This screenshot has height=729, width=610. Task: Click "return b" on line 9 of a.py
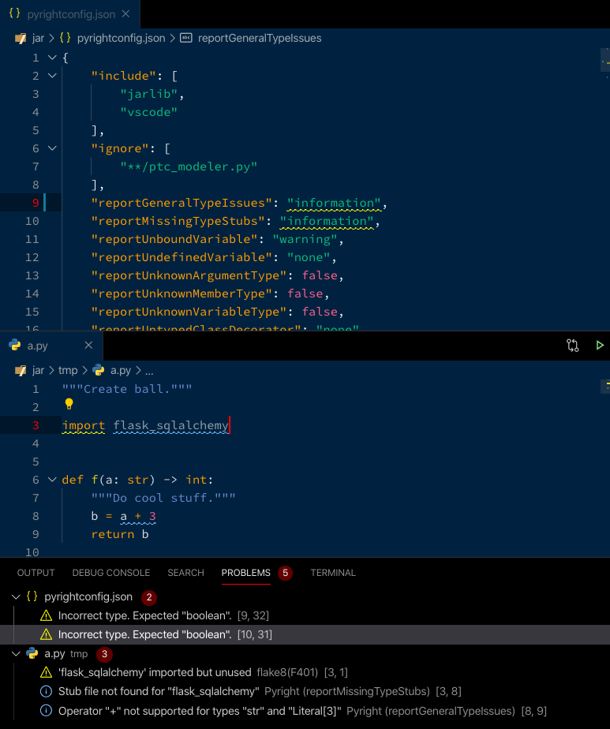pyautogui.click(x=120, y=534)
